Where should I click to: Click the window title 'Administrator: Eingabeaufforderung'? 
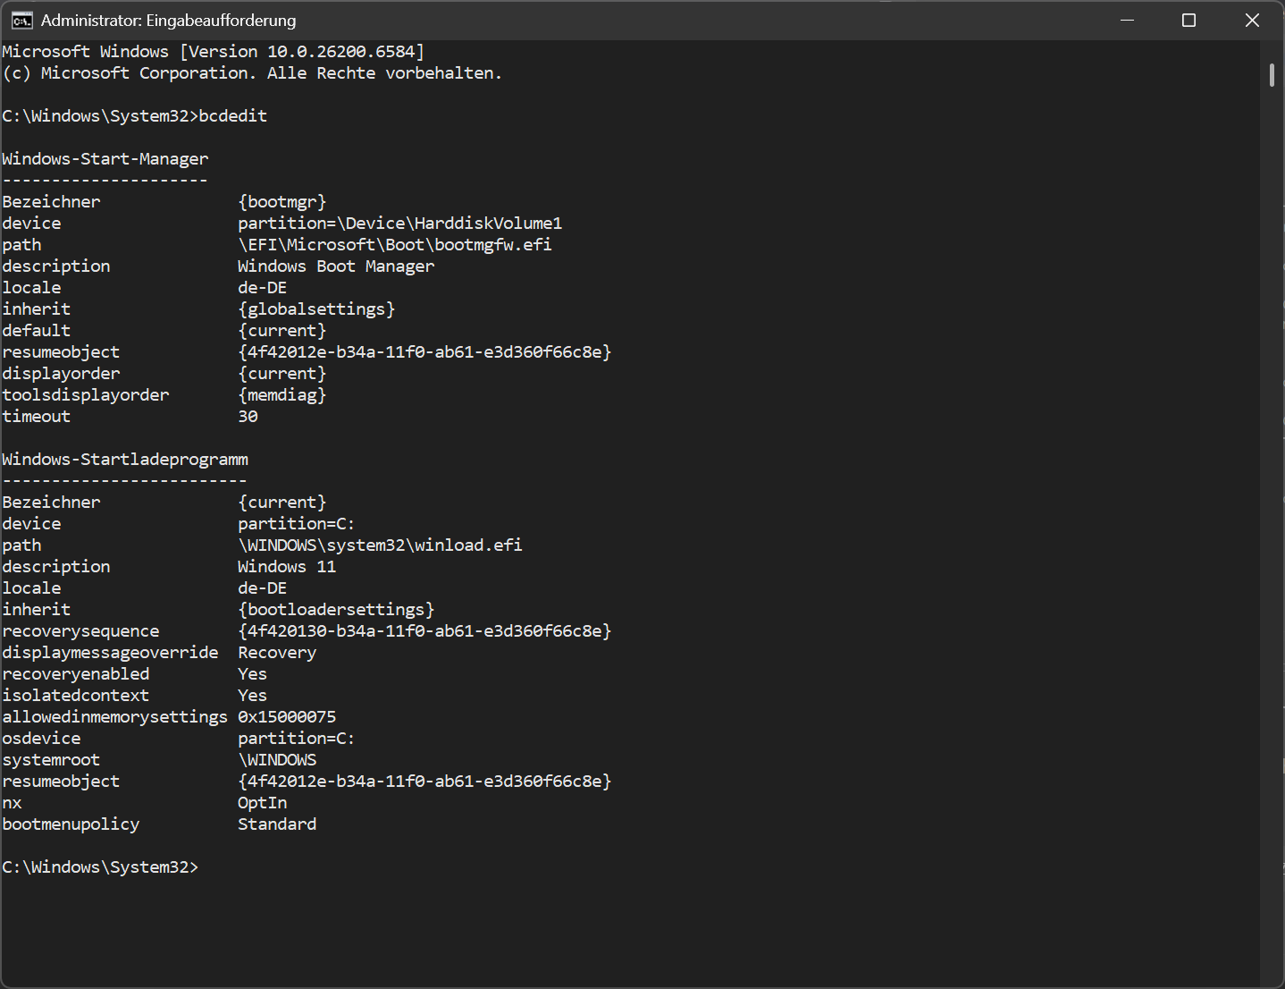click(x=168, y=20)
